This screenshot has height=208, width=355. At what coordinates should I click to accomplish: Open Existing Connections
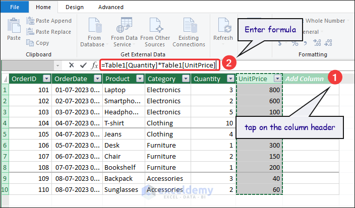tap(189, 32)
